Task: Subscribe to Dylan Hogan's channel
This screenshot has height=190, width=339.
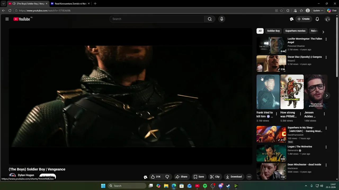Action: [x=48, y=177]
